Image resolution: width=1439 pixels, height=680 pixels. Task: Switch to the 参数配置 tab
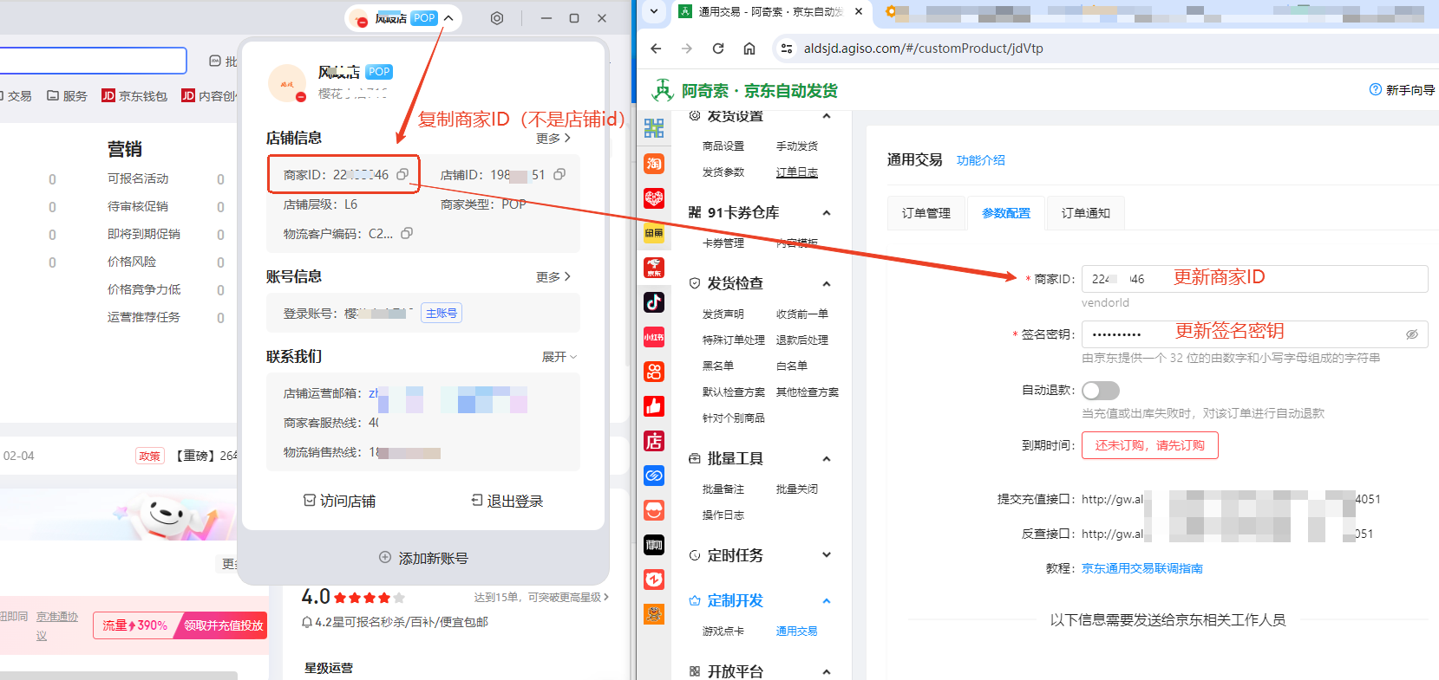pos(1006,213)
